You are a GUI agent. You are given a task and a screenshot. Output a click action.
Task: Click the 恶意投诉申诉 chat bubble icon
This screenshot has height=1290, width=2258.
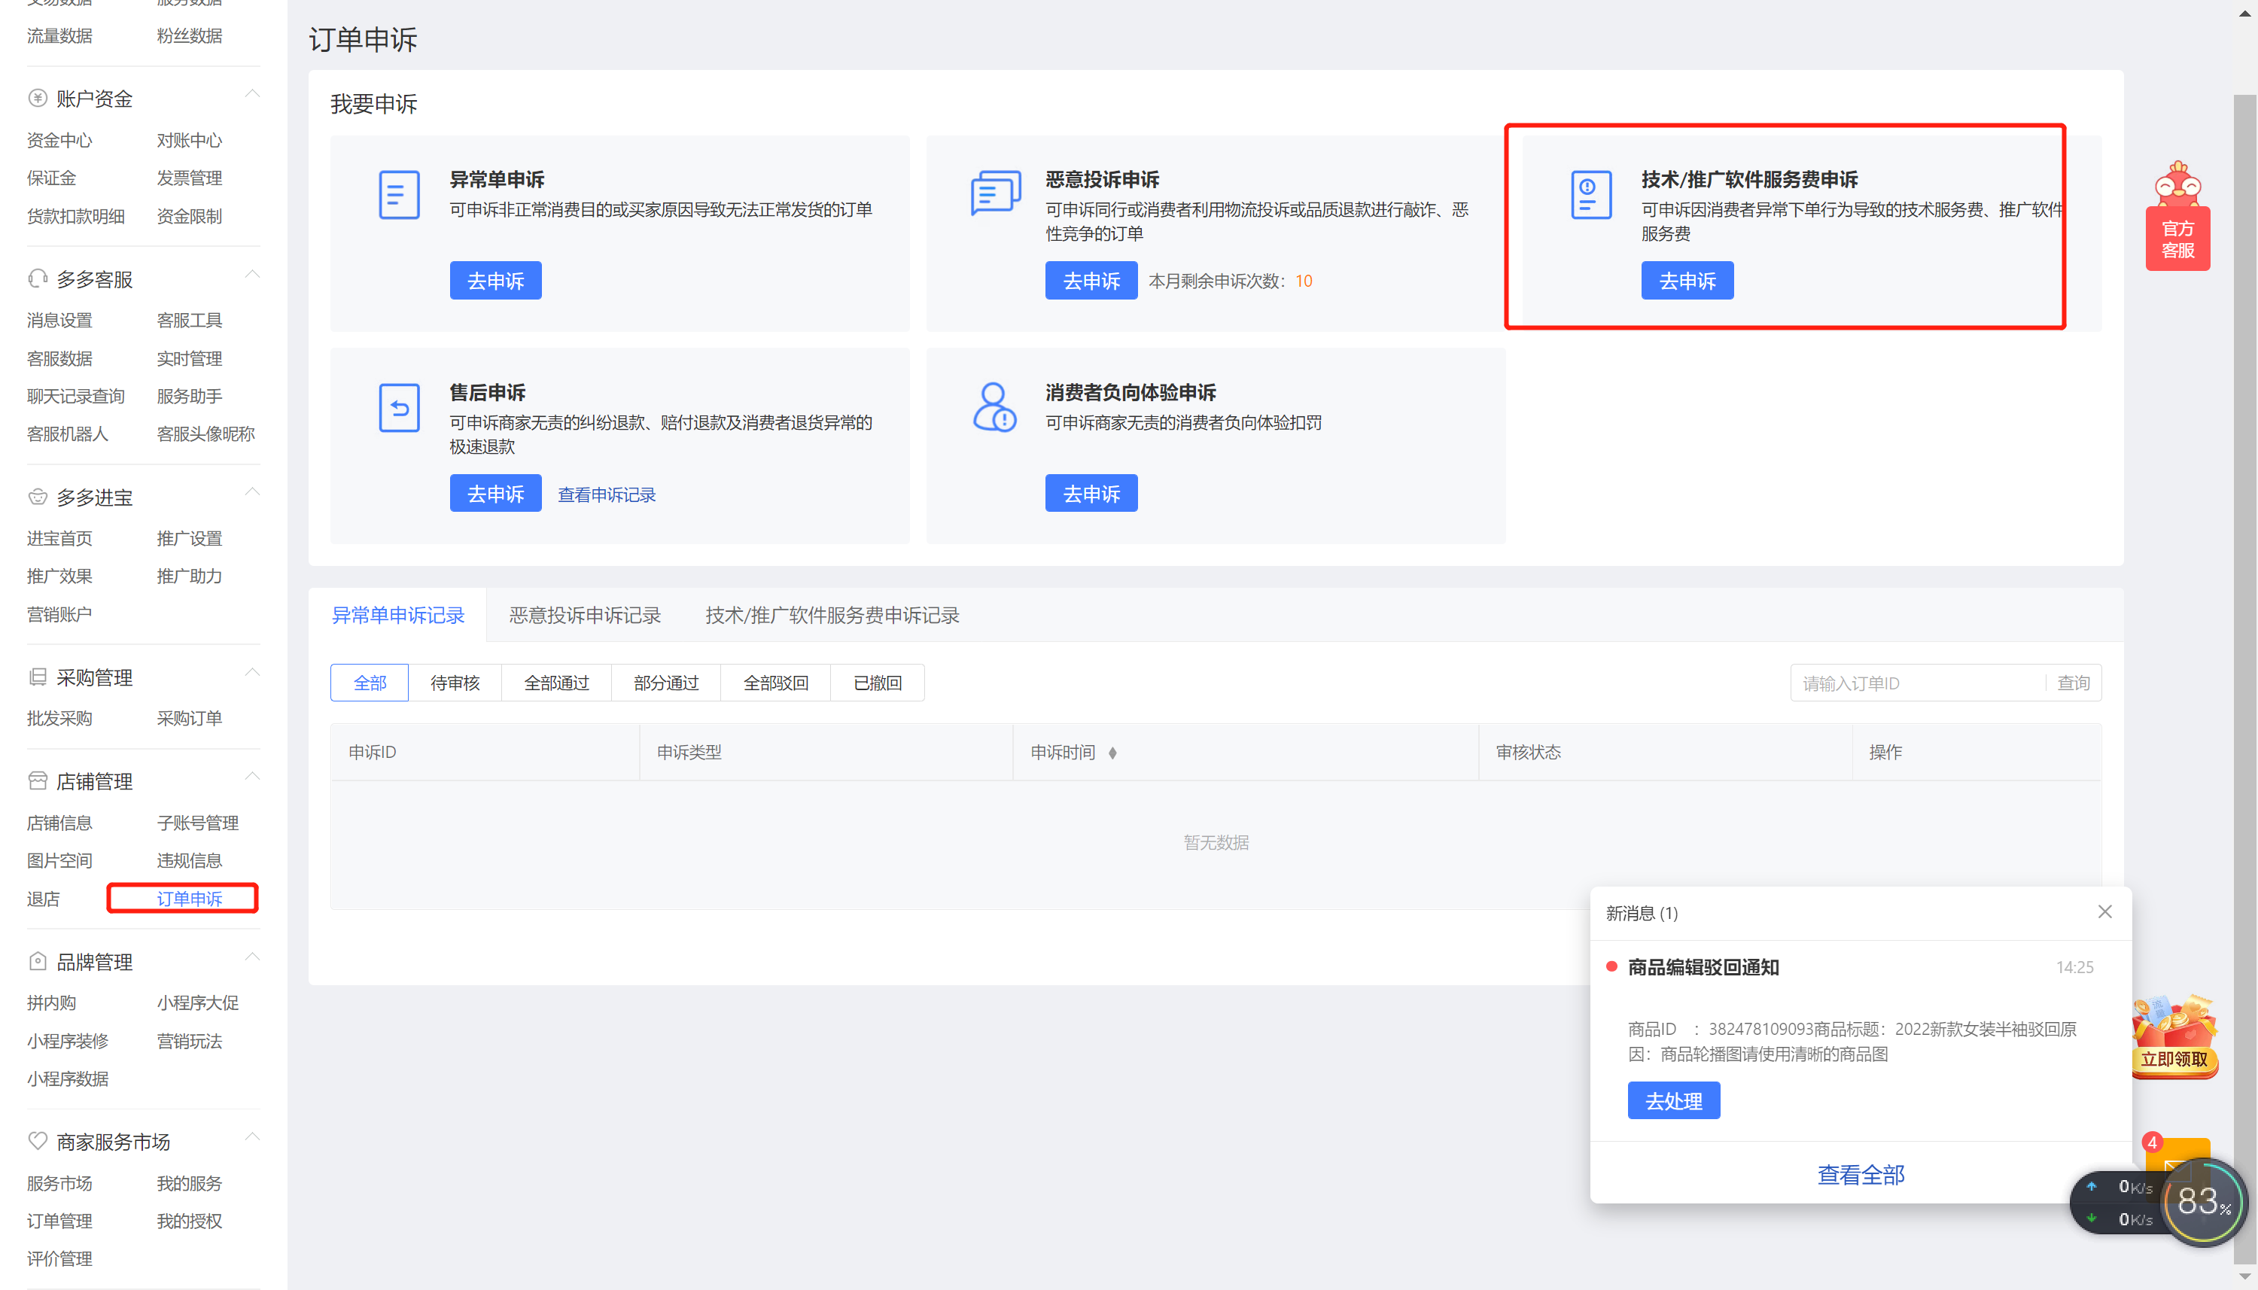994,194
